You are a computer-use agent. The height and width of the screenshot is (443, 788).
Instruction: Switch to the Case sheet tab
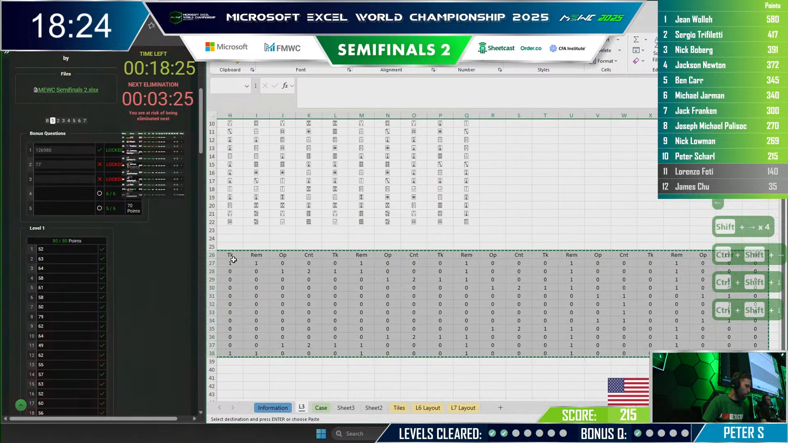point(321,408)
